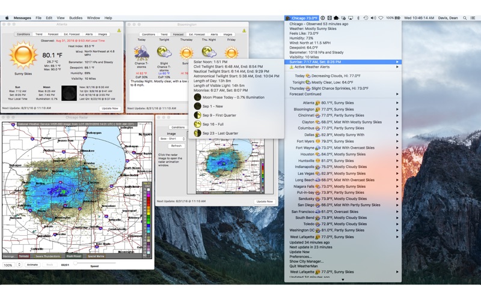Click the Flash Flood warning legend label

click(73, 256)
